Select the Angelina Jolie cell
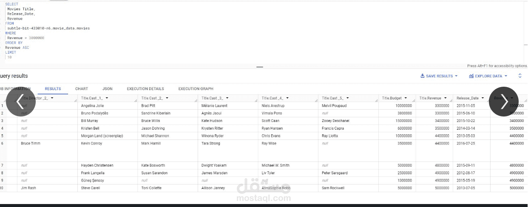Viewport: 528px width, 207px height. pos(92,106)
